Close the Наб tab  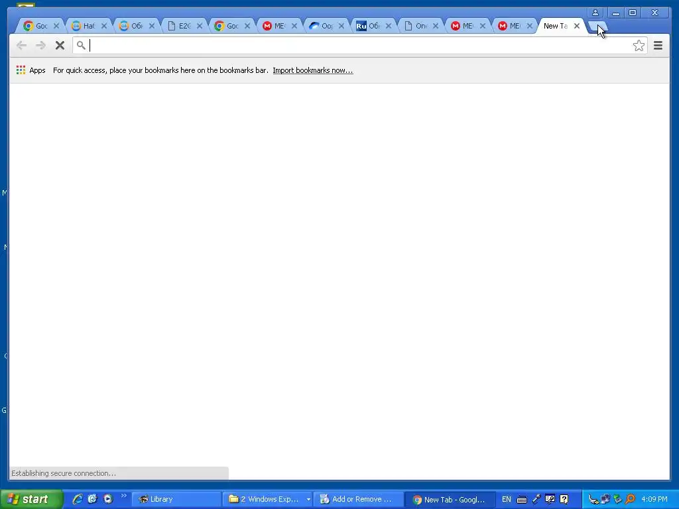click(x=104, y=26)
